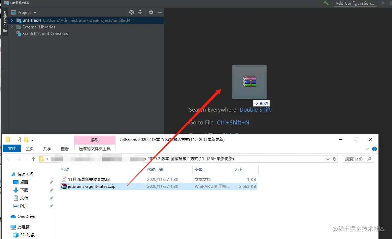The width and height of the screenshot is (392, 239).
Task: Switch to the 主页 ribbon tab
Action: [x=29, y=149]
